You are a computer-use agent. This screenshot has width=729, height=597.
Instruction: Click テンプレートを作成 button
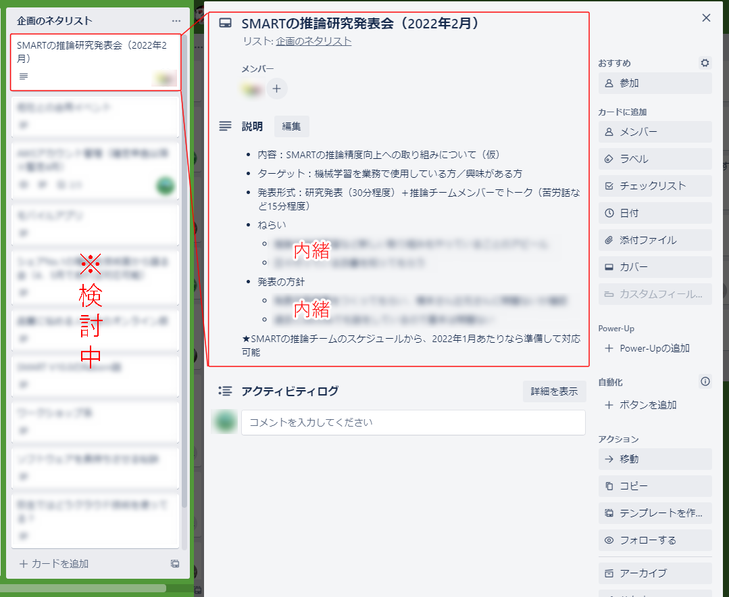pyautogui.click(x=655, y=513)
